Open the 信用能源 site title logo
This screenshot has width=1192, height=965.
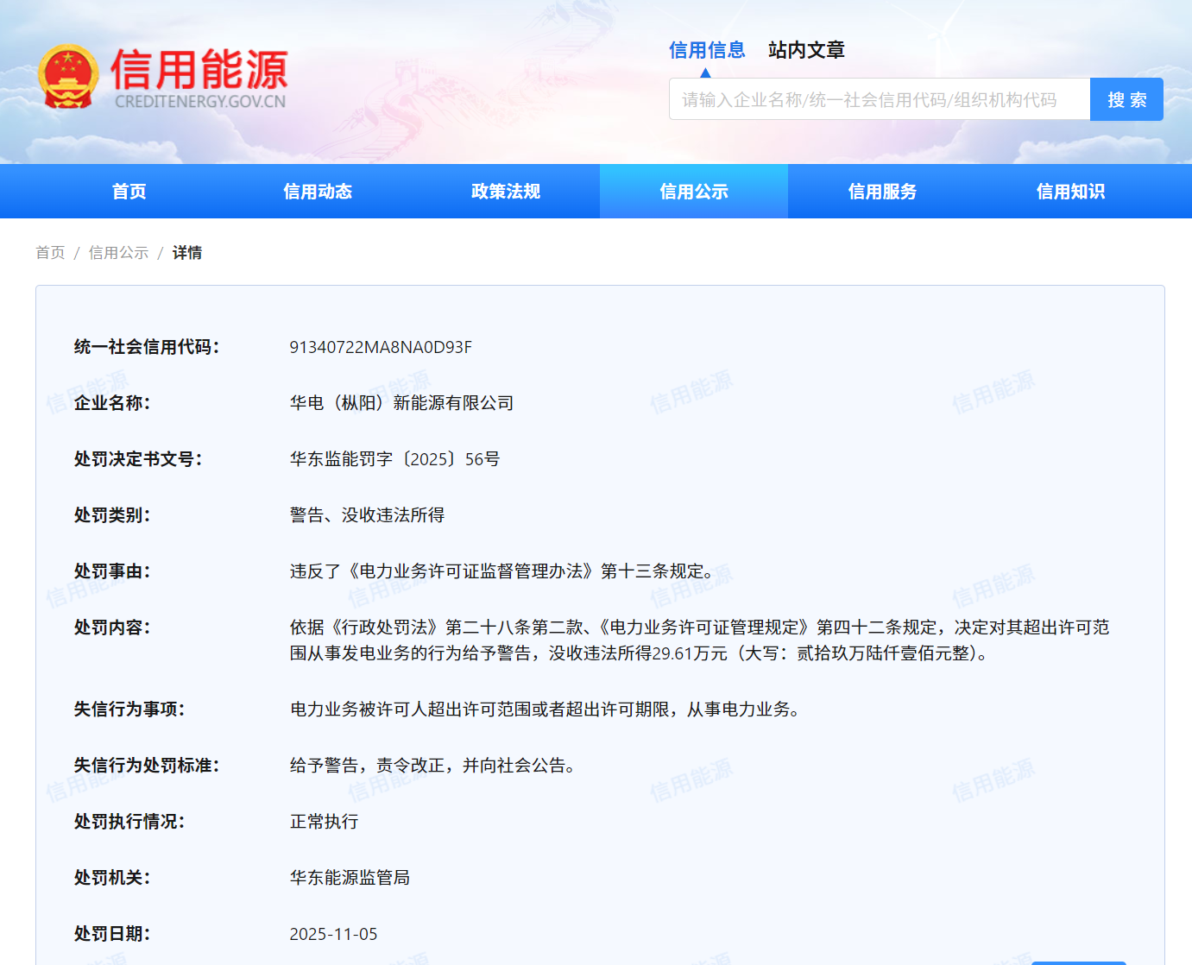pyautogui.click(x=199, y=78)
